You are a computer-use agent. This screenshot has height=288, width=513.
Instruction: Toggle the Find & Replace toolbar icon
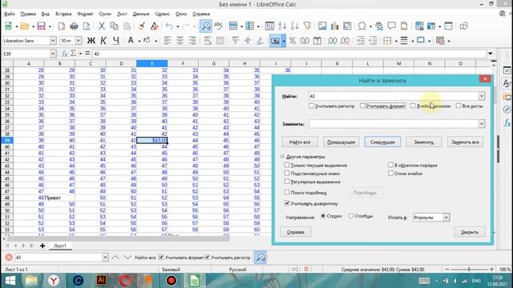206,26
